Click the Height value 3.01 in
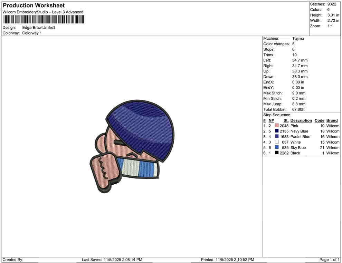 (333, 15)
